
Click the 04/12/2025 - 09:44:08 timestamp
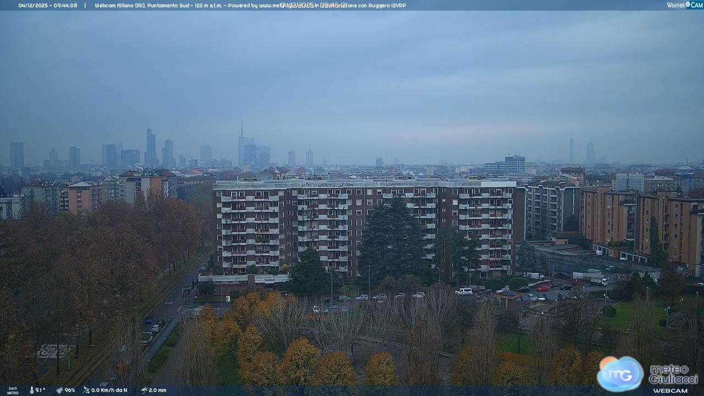tap(48, 5)
